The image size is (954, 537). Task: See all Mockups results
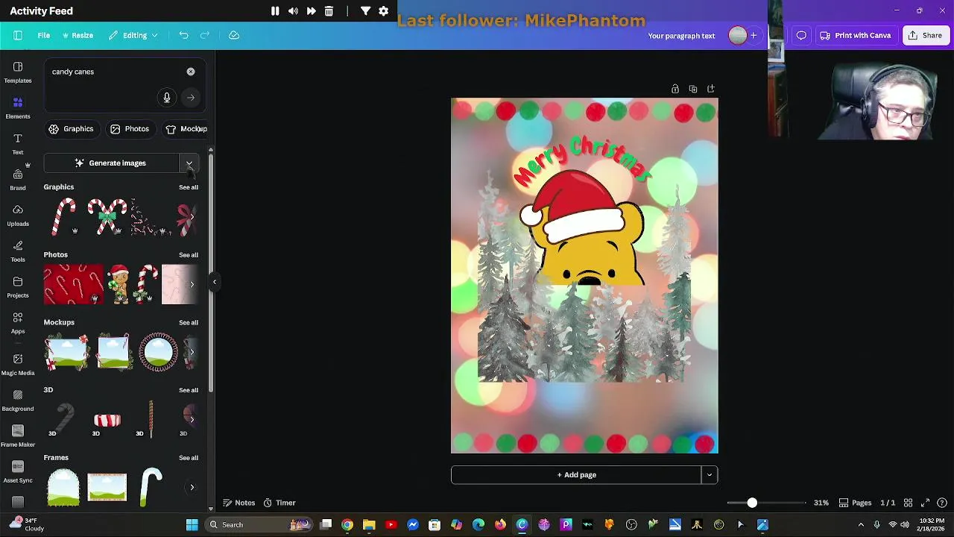[x=189, y=322]
